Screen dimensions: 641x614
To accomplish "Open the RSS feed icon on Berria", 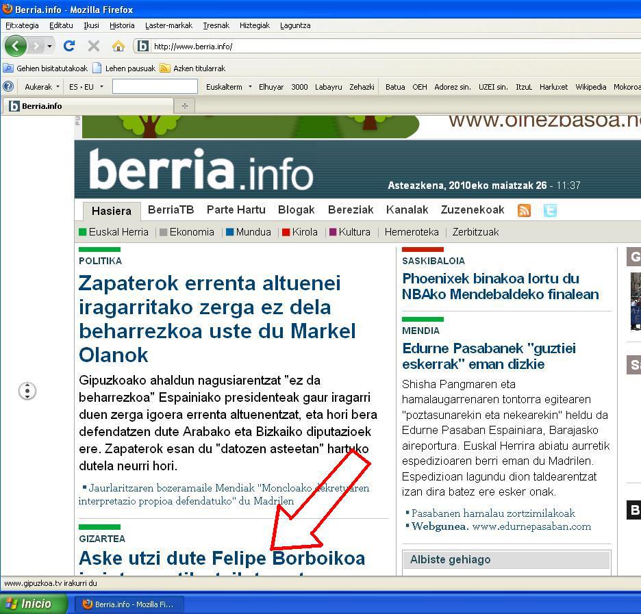I will [524, 210].
